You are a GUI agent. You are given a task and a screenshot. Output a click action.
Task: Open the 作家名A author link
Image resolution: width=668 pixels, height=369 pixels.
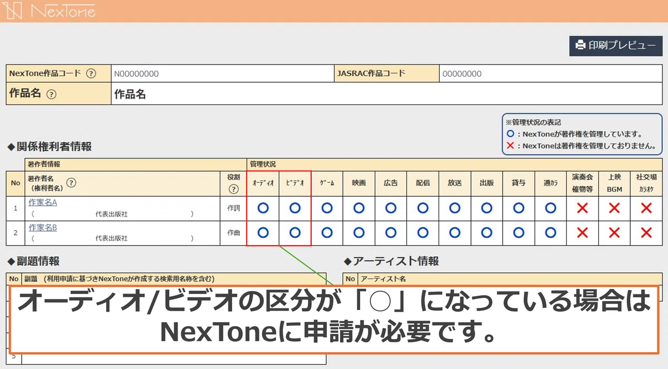[43, 203]
